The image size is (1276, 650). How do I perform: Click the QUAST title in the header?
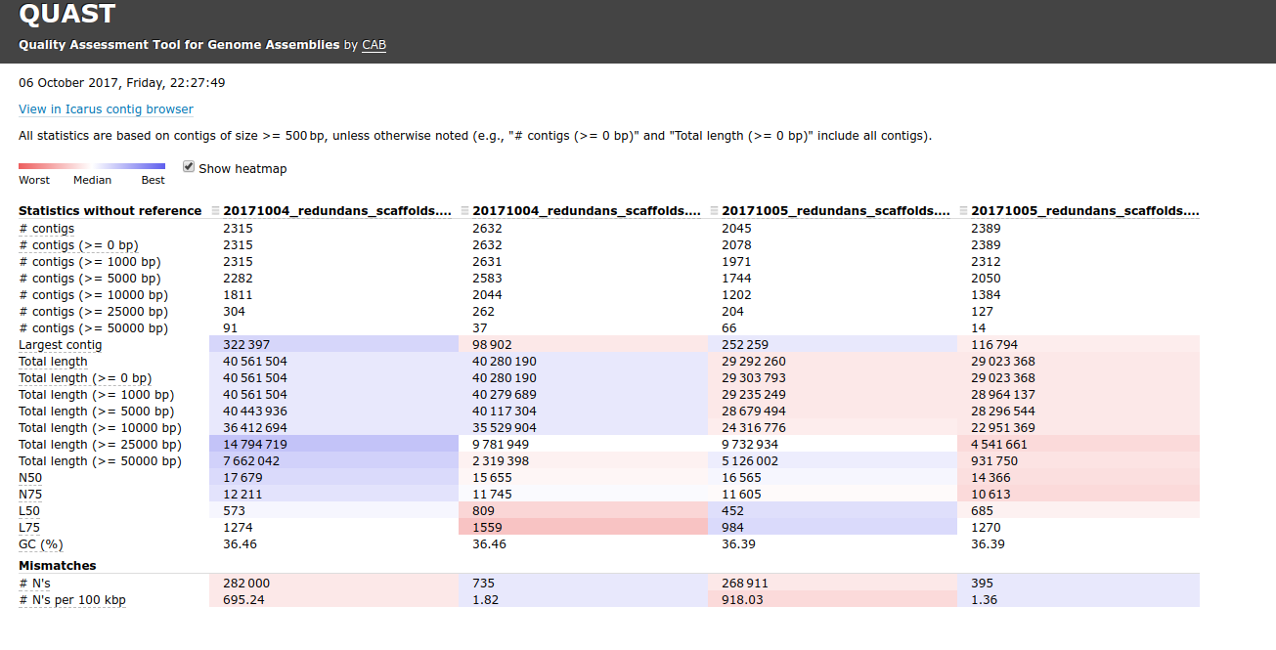tap(66, 15)
